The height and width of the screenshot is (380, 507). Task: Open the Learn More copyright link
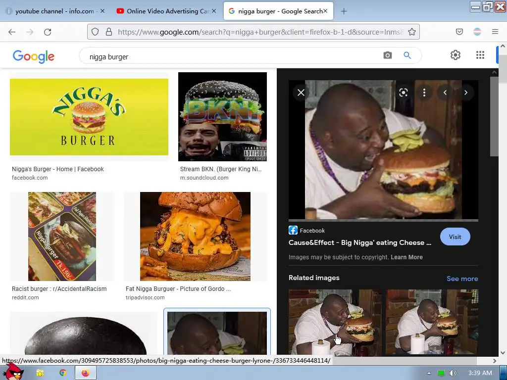tap(406, 257)
